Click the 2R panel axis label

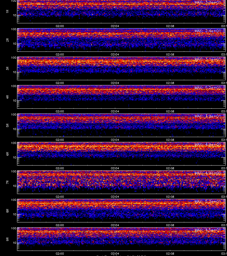(x=7, y=40)
